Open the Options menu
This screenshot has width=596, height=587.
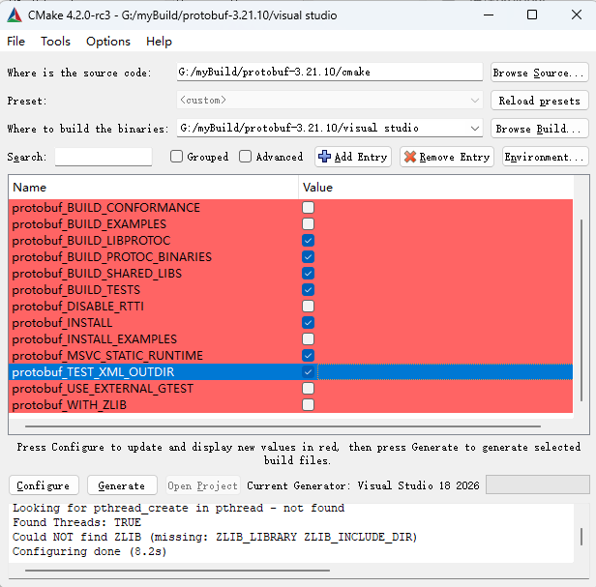click(108, 41)
